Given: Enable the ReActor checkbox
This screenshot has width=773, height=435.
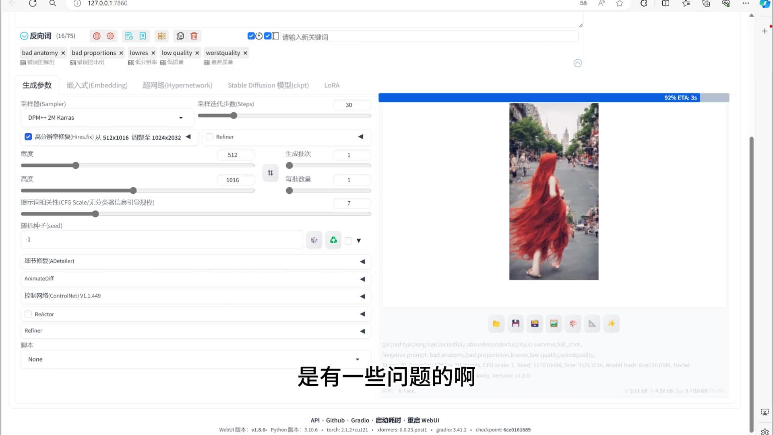Looking at the screenshot, I should [x=28, y=314].
